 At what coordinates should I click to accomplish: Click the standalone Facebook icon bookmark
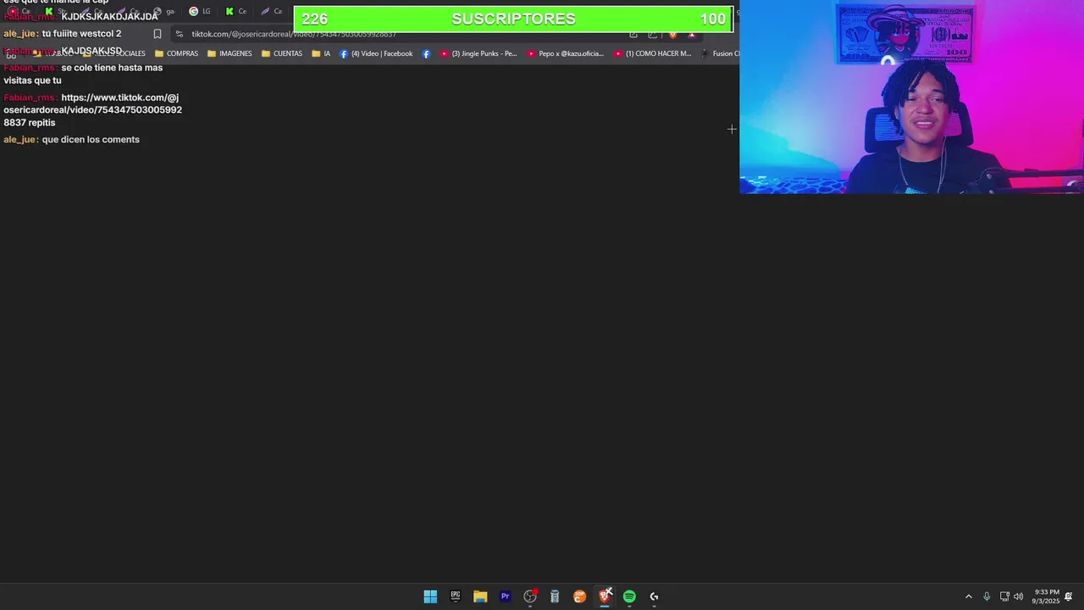click(x=426, y=53)
